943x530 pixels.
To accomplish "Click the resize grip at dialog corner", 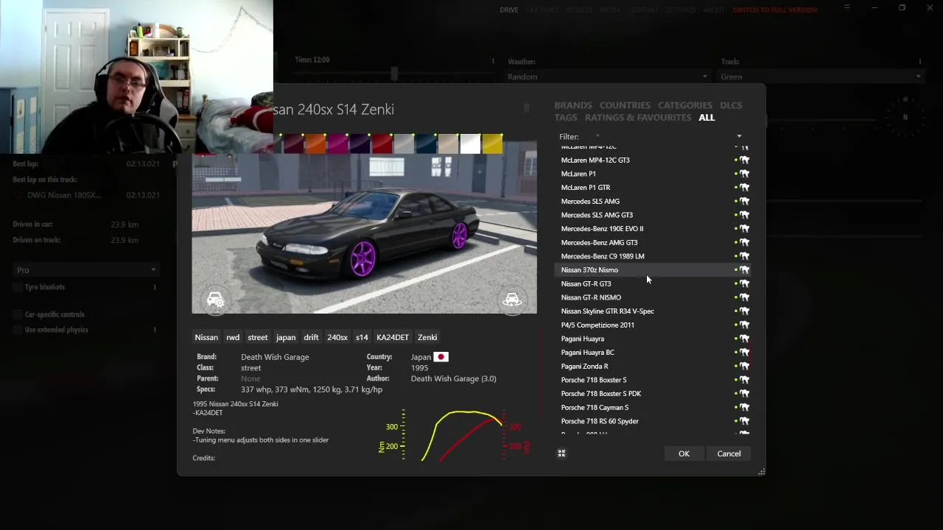I will [761, 471].
